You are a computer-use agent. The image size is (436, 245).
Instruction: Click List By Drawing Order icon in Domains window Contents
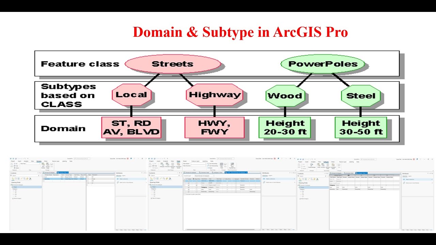(13, 179)
